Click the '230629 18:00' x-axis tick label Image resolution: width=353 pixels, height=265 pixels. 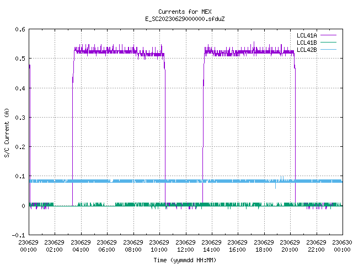coord(264,246)
